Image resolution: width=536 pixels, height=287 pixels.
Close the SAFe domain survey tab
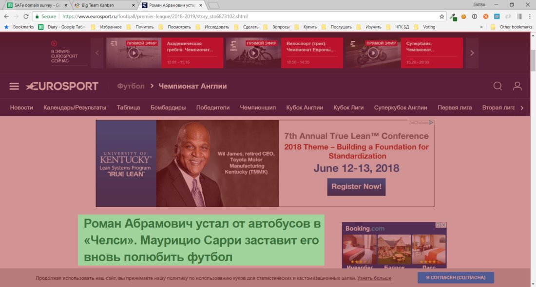pos(66,5)
